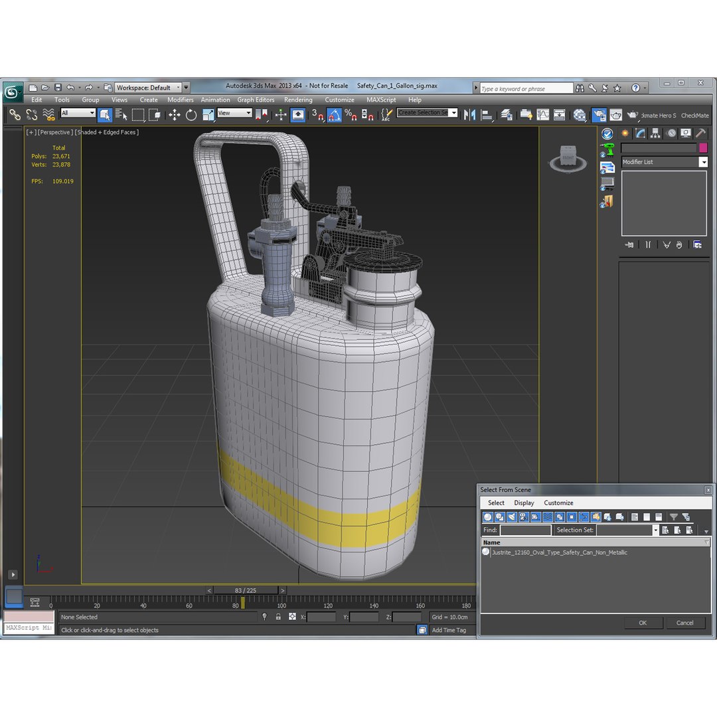Image resolution: width=717 pixels, height=717 pixels.
Task: Click the Mirror tool
Action: 469,115
